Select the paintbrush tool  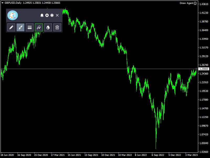tap(20, 27)
